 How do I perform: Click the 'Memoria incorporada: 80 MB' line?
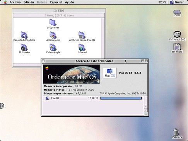63,86
